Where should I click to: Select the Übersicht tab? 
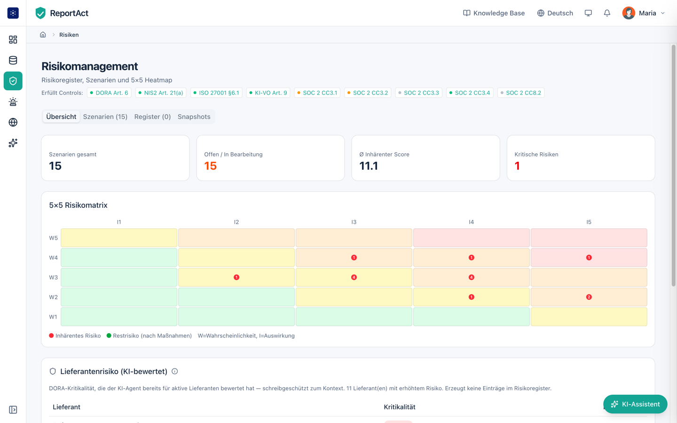point(61,117)
